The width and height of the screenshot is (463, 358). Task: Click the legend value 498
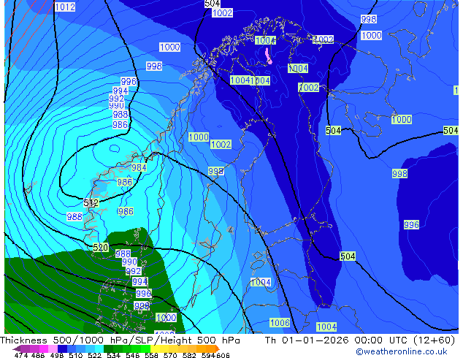click(57, 355)
